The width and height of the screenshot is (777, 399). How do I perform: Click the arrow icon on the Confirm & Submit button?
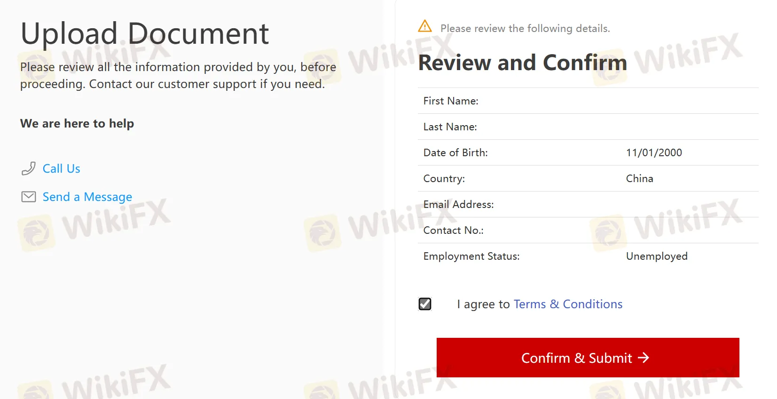pos(644,358)
